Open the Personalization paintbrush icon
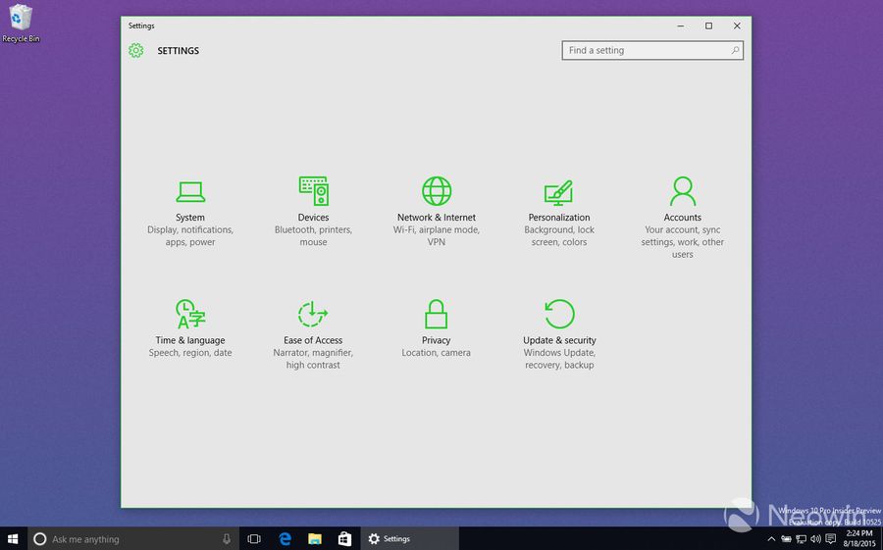Viewport: 883px width, 550px height. coord(558,192)
